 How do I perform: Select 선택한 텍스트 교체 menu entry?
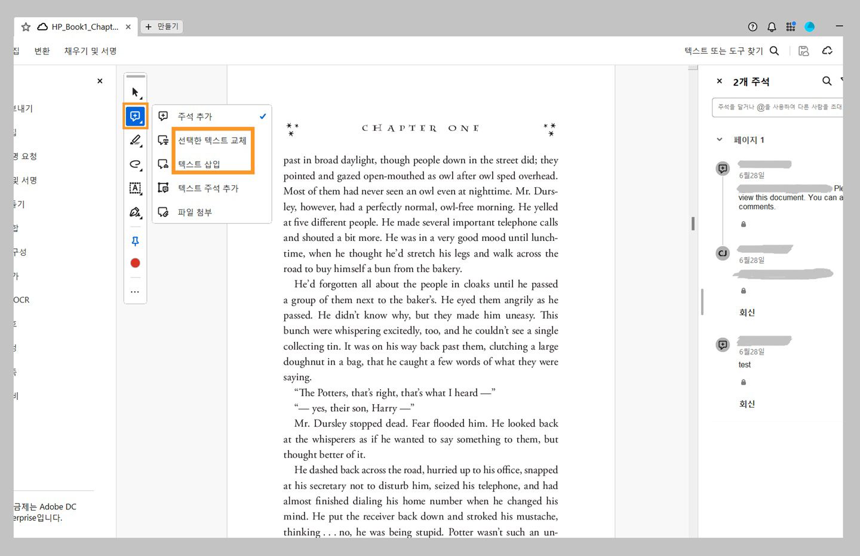click(212, 140)
